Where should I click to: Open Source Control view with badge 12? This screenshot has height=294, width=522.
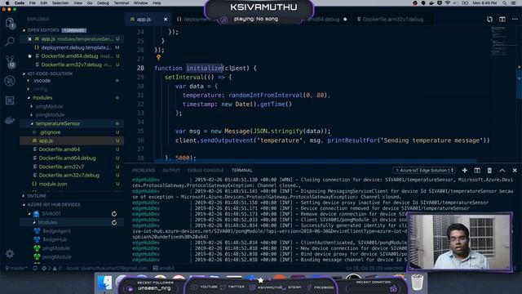[10, 61]
